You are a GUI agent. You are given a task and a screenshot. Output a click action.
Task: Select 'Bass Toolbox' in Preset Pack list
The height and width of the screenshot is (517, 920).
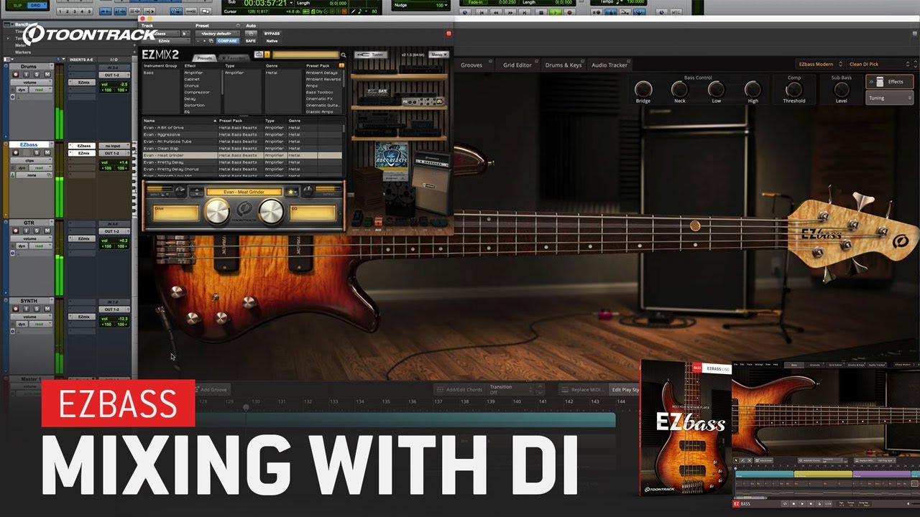pyautogui.click(x=320, y=92)
